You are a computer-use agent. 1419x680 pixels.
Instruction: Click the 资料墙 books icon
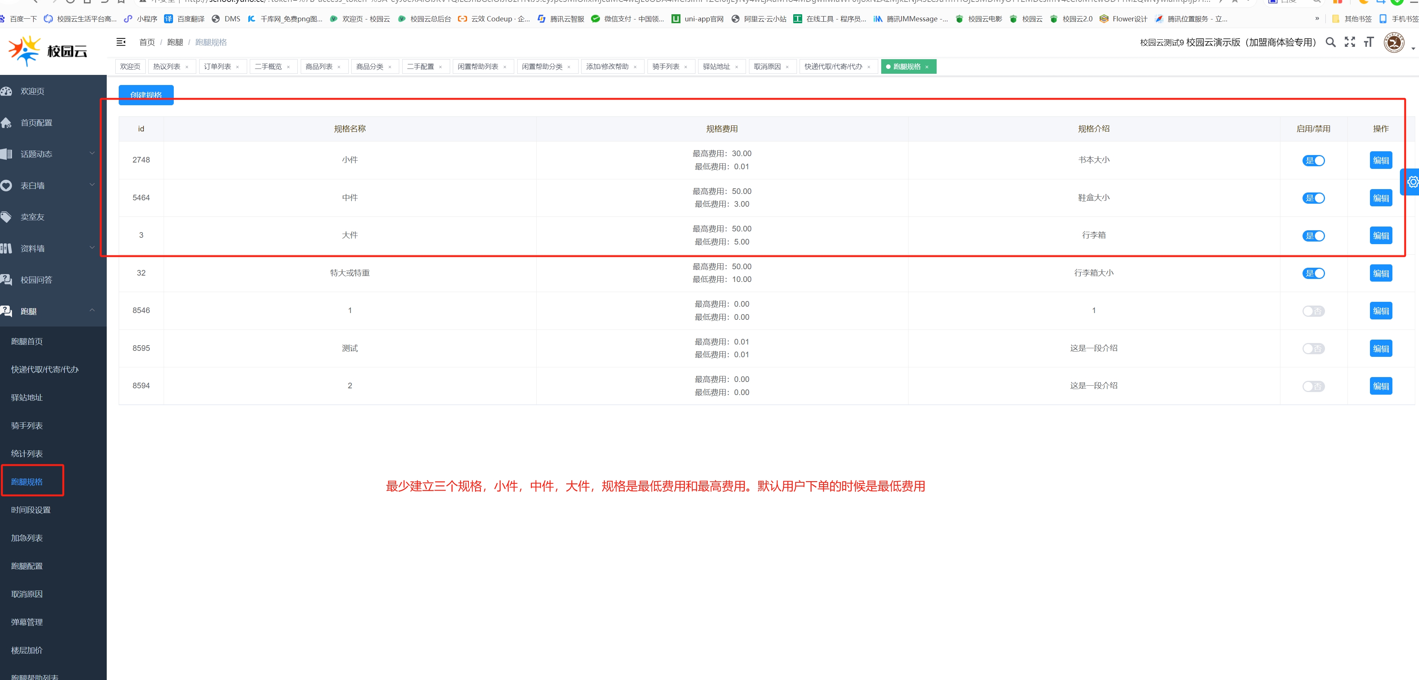click(7, 248)
